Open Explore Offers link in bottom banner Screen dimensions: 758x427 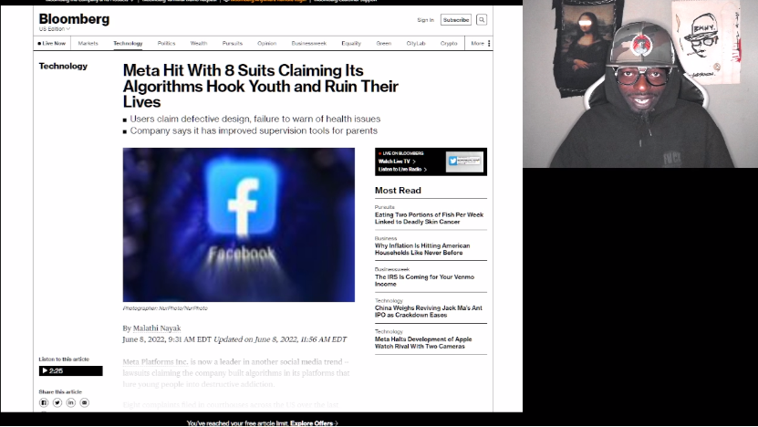click(x=313, y=423)
